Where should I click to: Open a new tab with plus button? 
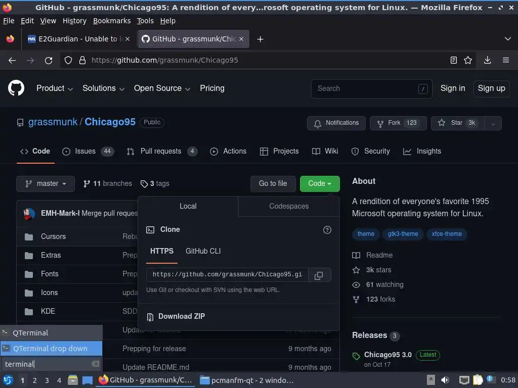click(261, 39)
